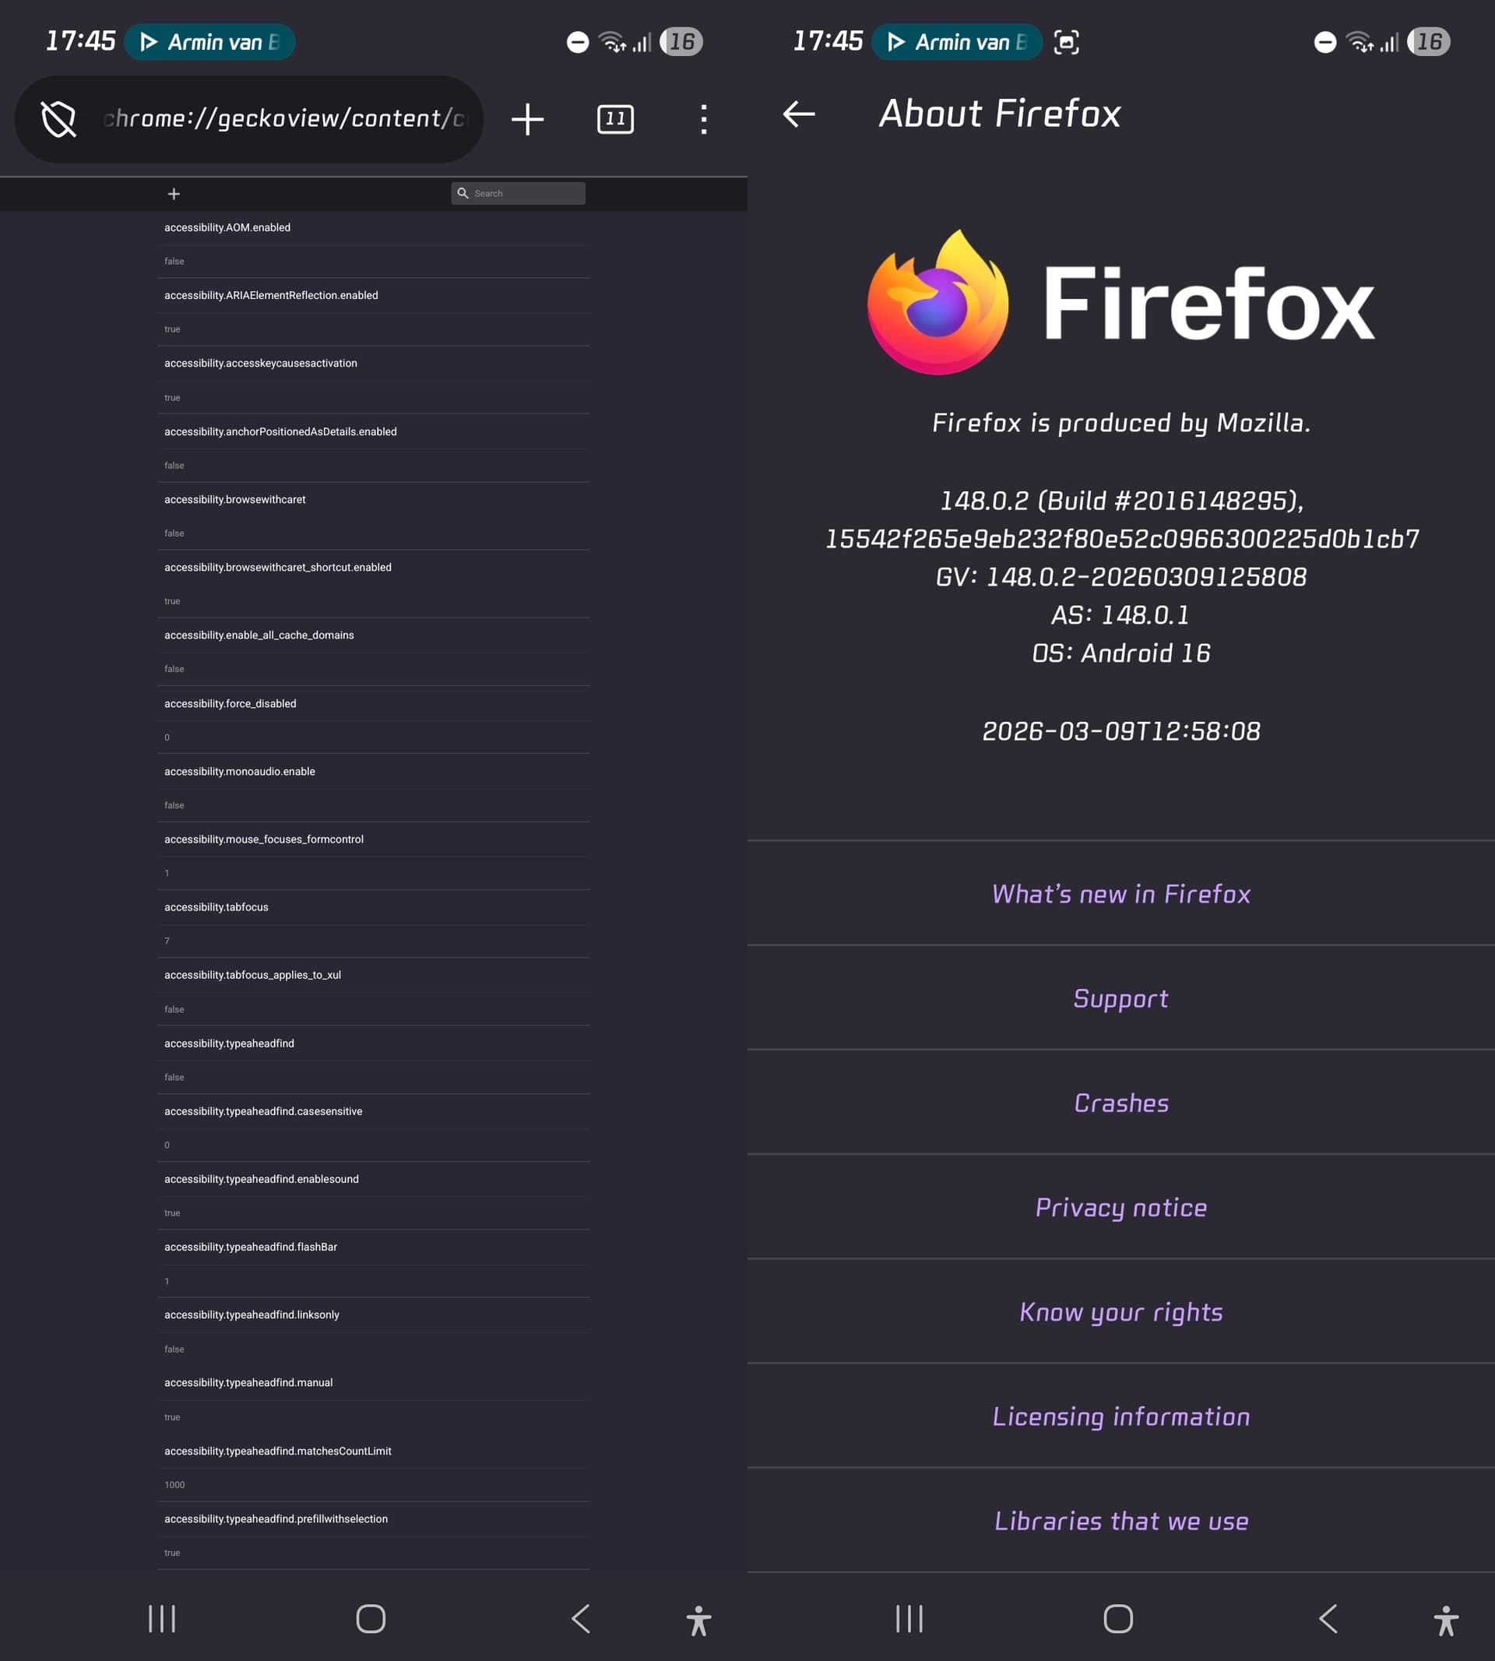Select accessibility.browsewithcaret preference row

tap(235, 499)
